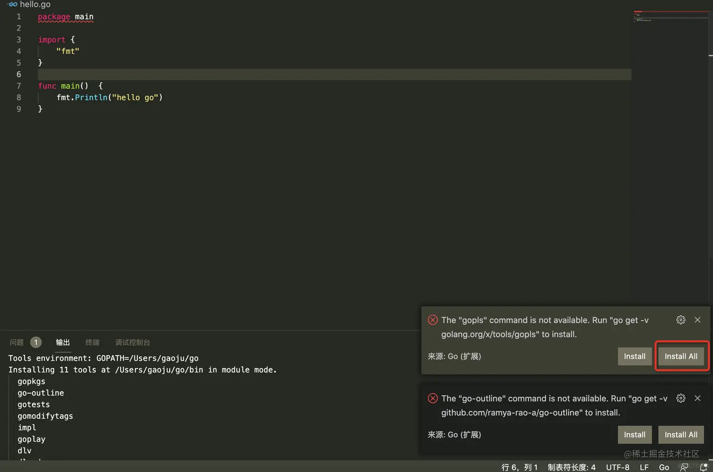
Task: Click the minimap in the top right corner
Action: pos(670,17)
